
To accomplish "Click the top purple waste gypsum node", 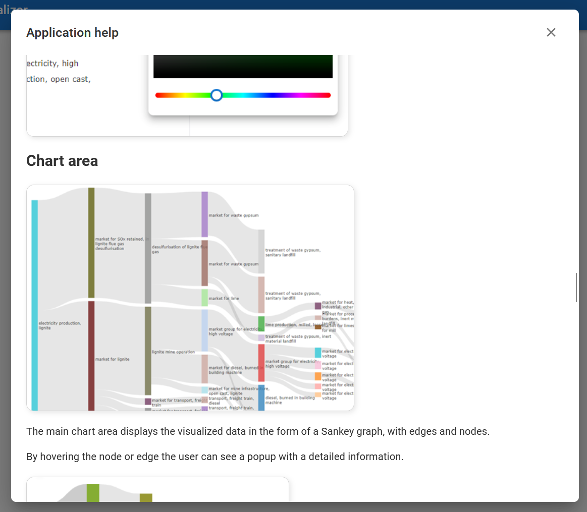I will 205,214.
